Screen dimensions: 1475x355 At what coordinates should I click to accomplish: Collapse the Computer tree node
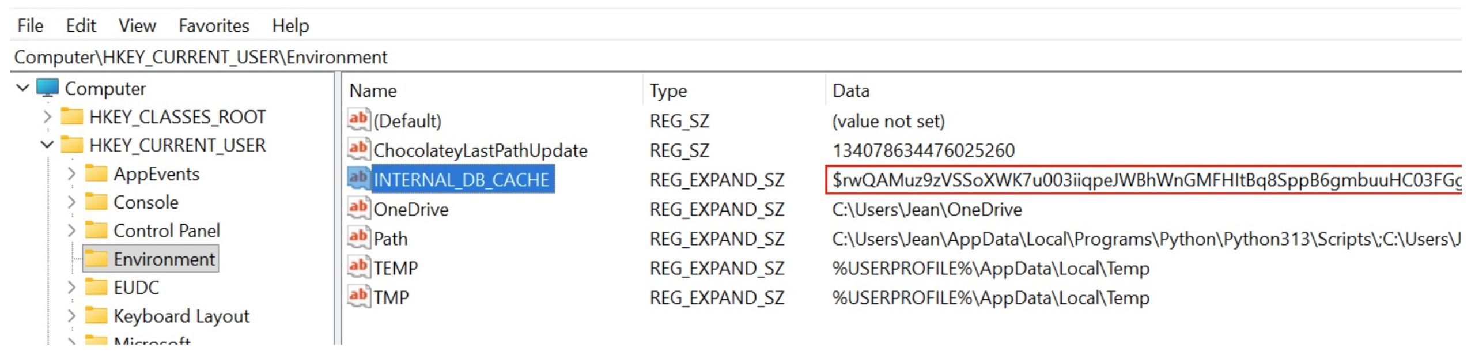click(x=22, y=88)
